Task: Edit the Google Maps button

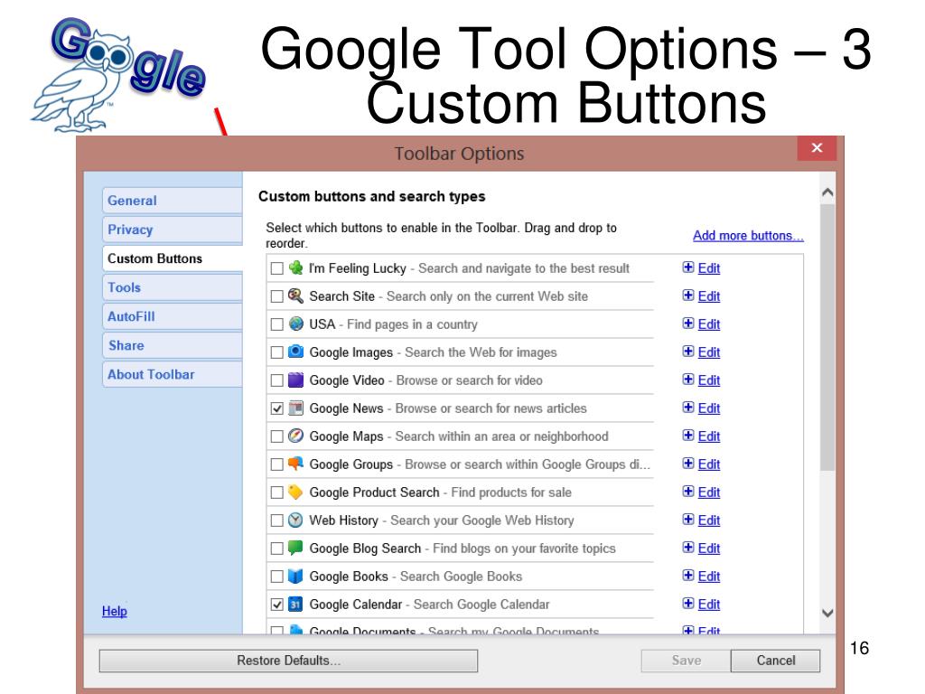Action: tap(708, 436)
